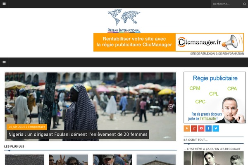
Task: Open the main navigation menu icon below the header
Action: coord(4,62)
